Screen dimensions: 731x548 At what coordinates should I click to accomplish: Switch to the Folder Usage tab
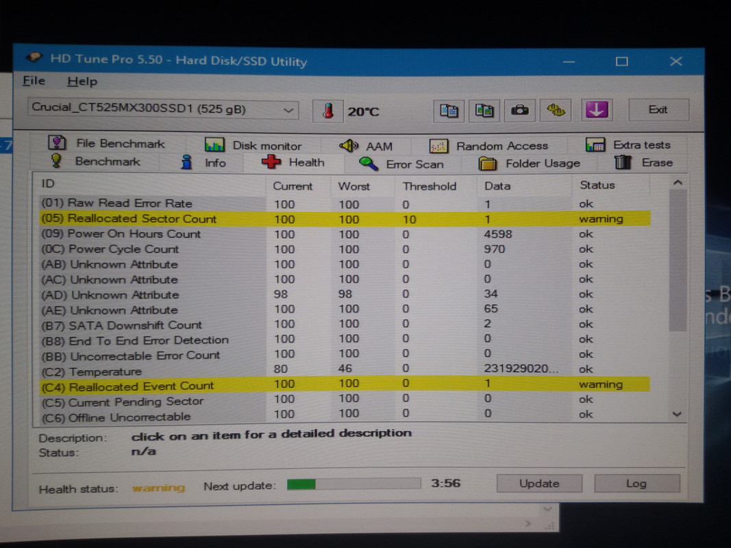coord(530,163)
